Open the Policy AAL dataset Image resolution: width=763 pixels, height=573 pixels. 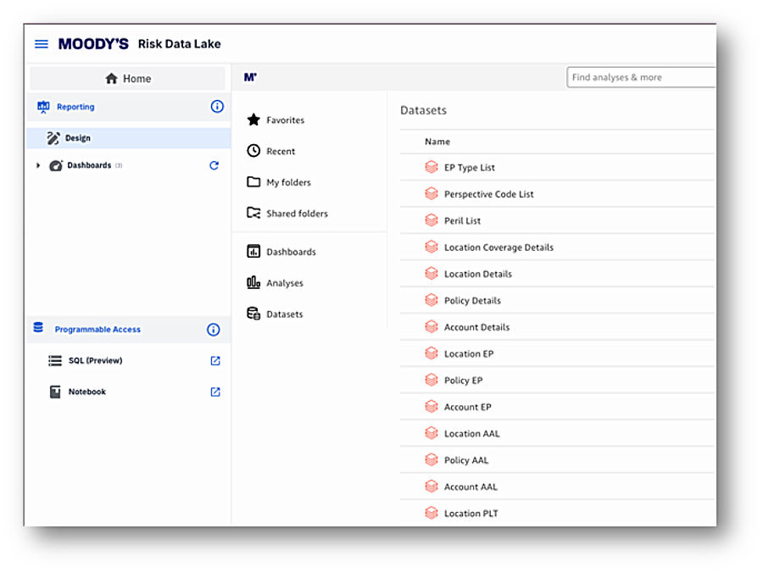tap(466, 460)
